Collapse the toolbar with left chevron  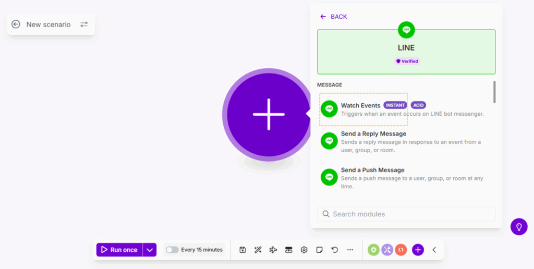(x=434, y=250)
